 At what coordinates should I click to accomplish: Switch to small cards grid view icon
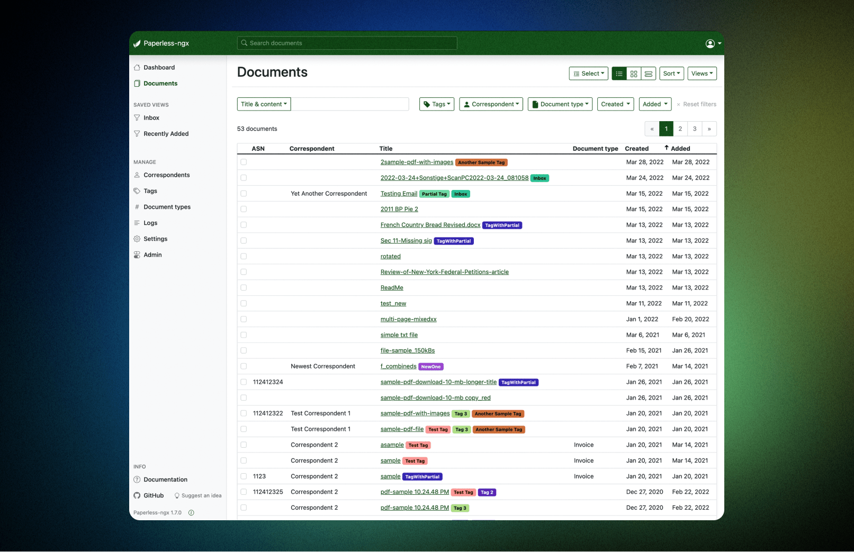point(634,74)
